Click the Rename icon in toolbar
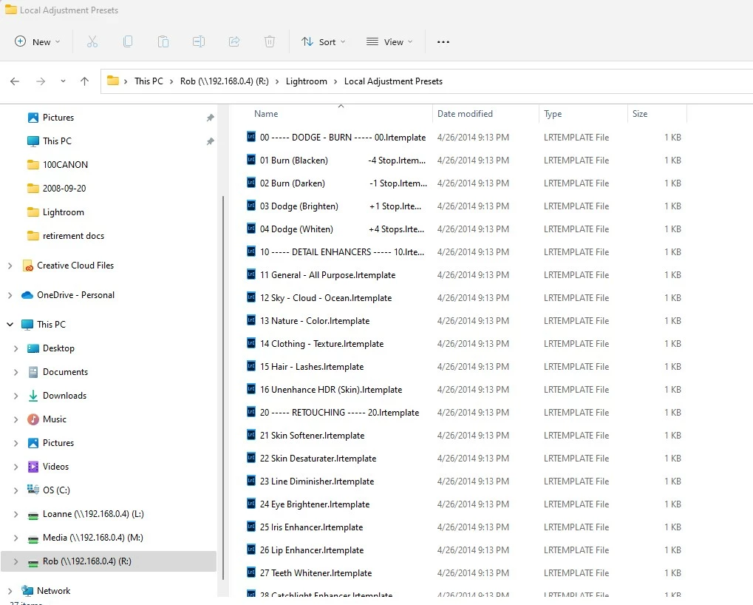The width and height of the screenshot is (753, 605). tap(199, 42)
